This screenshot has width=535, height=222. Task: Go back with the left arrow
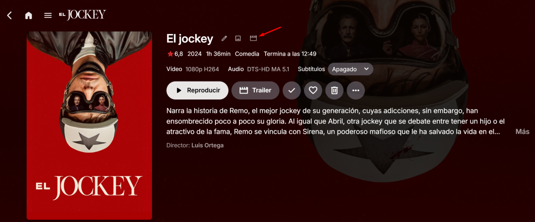[x=9, y=16]
